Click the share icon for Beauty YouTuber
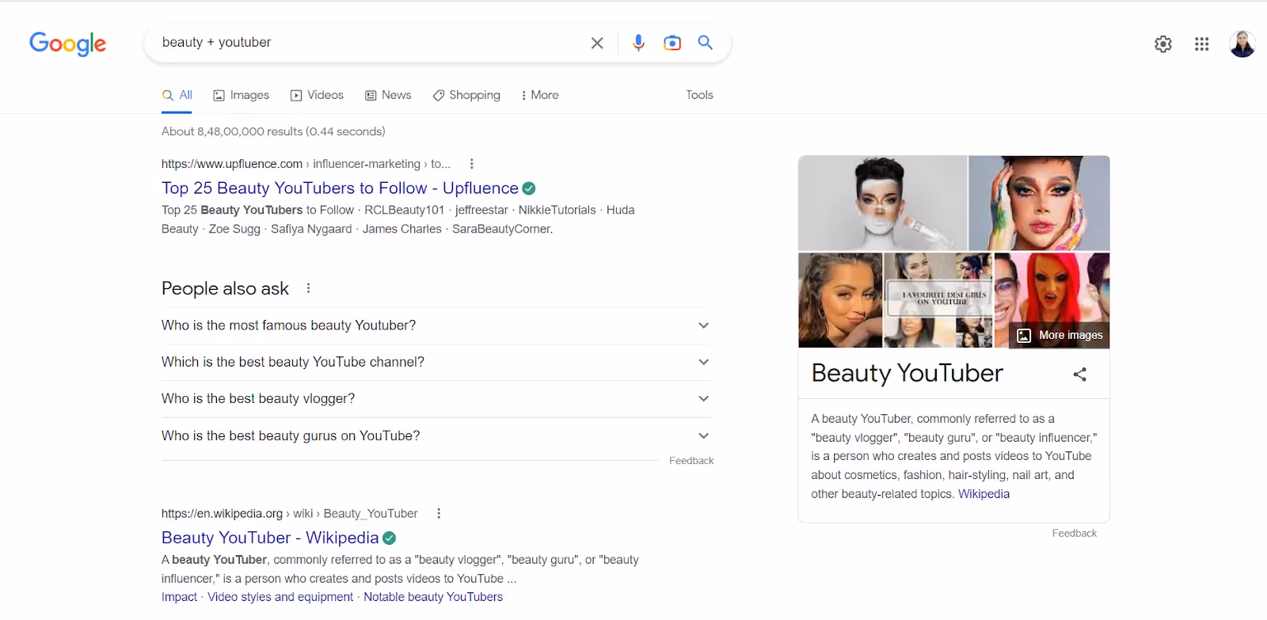 (x=1080, y=375)
